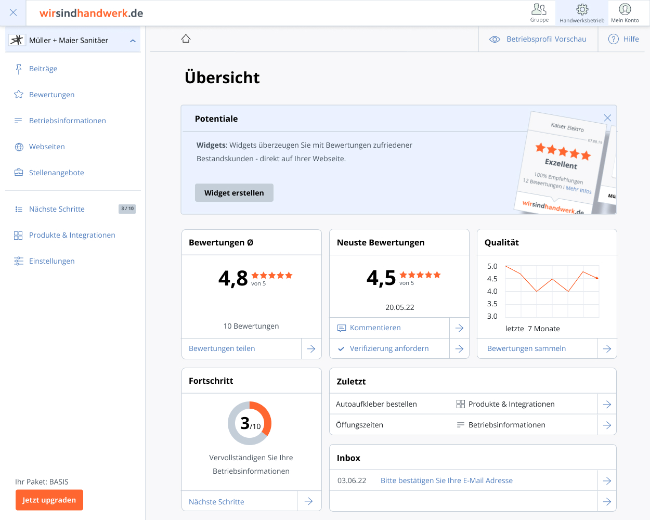Click the 3 / 10 progress badge
Screen dimensions: 650x520
127,209
